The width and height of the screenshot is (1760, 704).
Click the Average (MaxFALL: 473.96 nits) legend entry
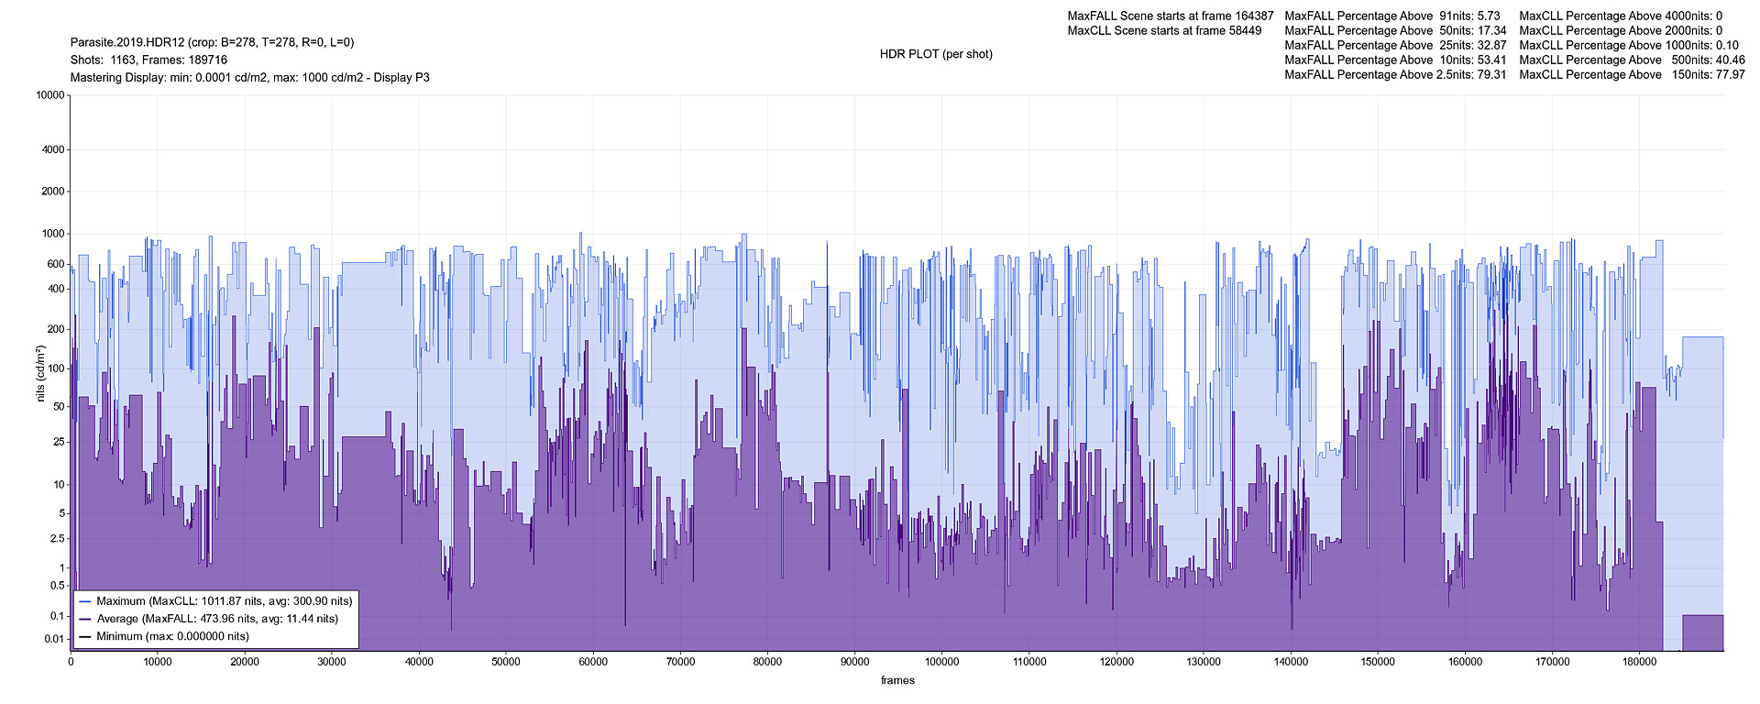coord(209,619)
